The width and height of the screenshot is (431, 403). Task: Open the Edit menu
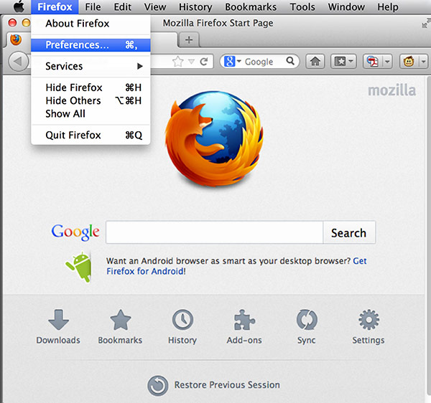click(x=123, y=7)
